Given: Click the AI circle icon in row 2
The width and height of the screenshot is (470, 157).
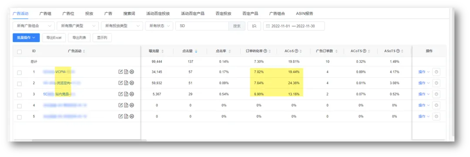Looking at the screenshot, I should pos(131,83).
